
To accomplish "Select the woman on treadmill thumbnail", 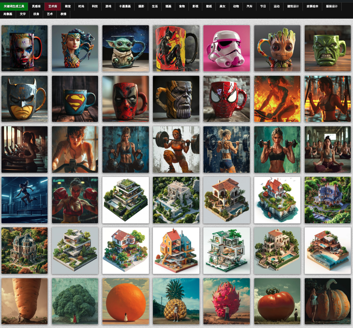I will [x=25, y=150].
